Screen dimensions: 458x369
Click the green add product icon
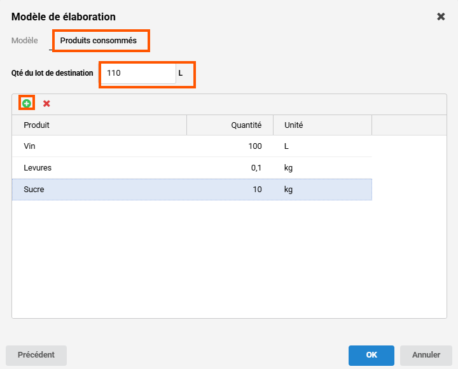[27, 103]
